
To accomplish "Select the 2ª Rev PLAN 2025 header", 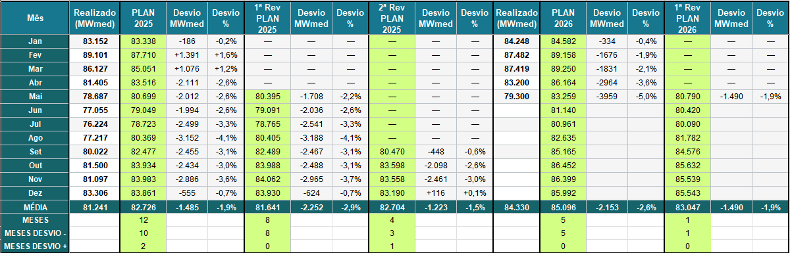I will (392, 17).
